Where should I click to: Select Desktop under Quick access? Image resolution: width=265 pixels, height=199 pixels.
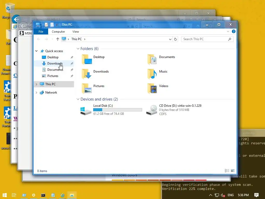[53, 57]
